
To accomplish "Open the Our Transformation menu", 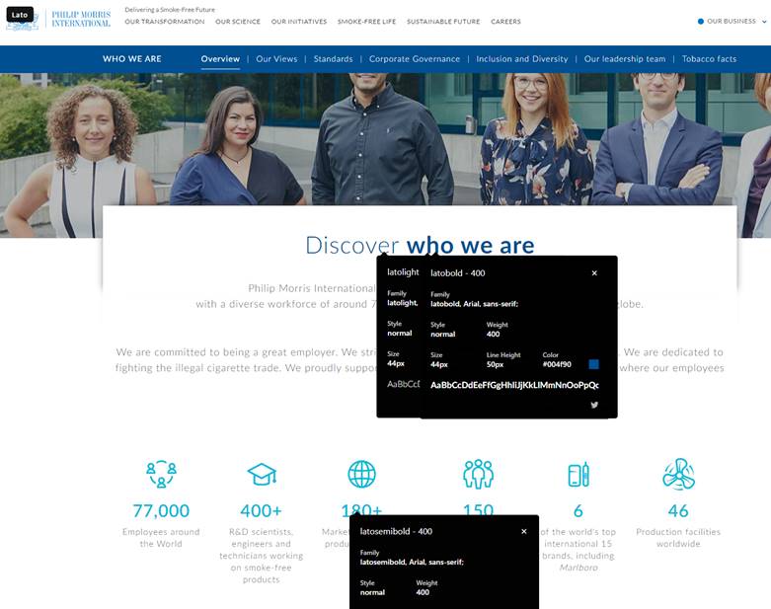I will coord(165,22).
